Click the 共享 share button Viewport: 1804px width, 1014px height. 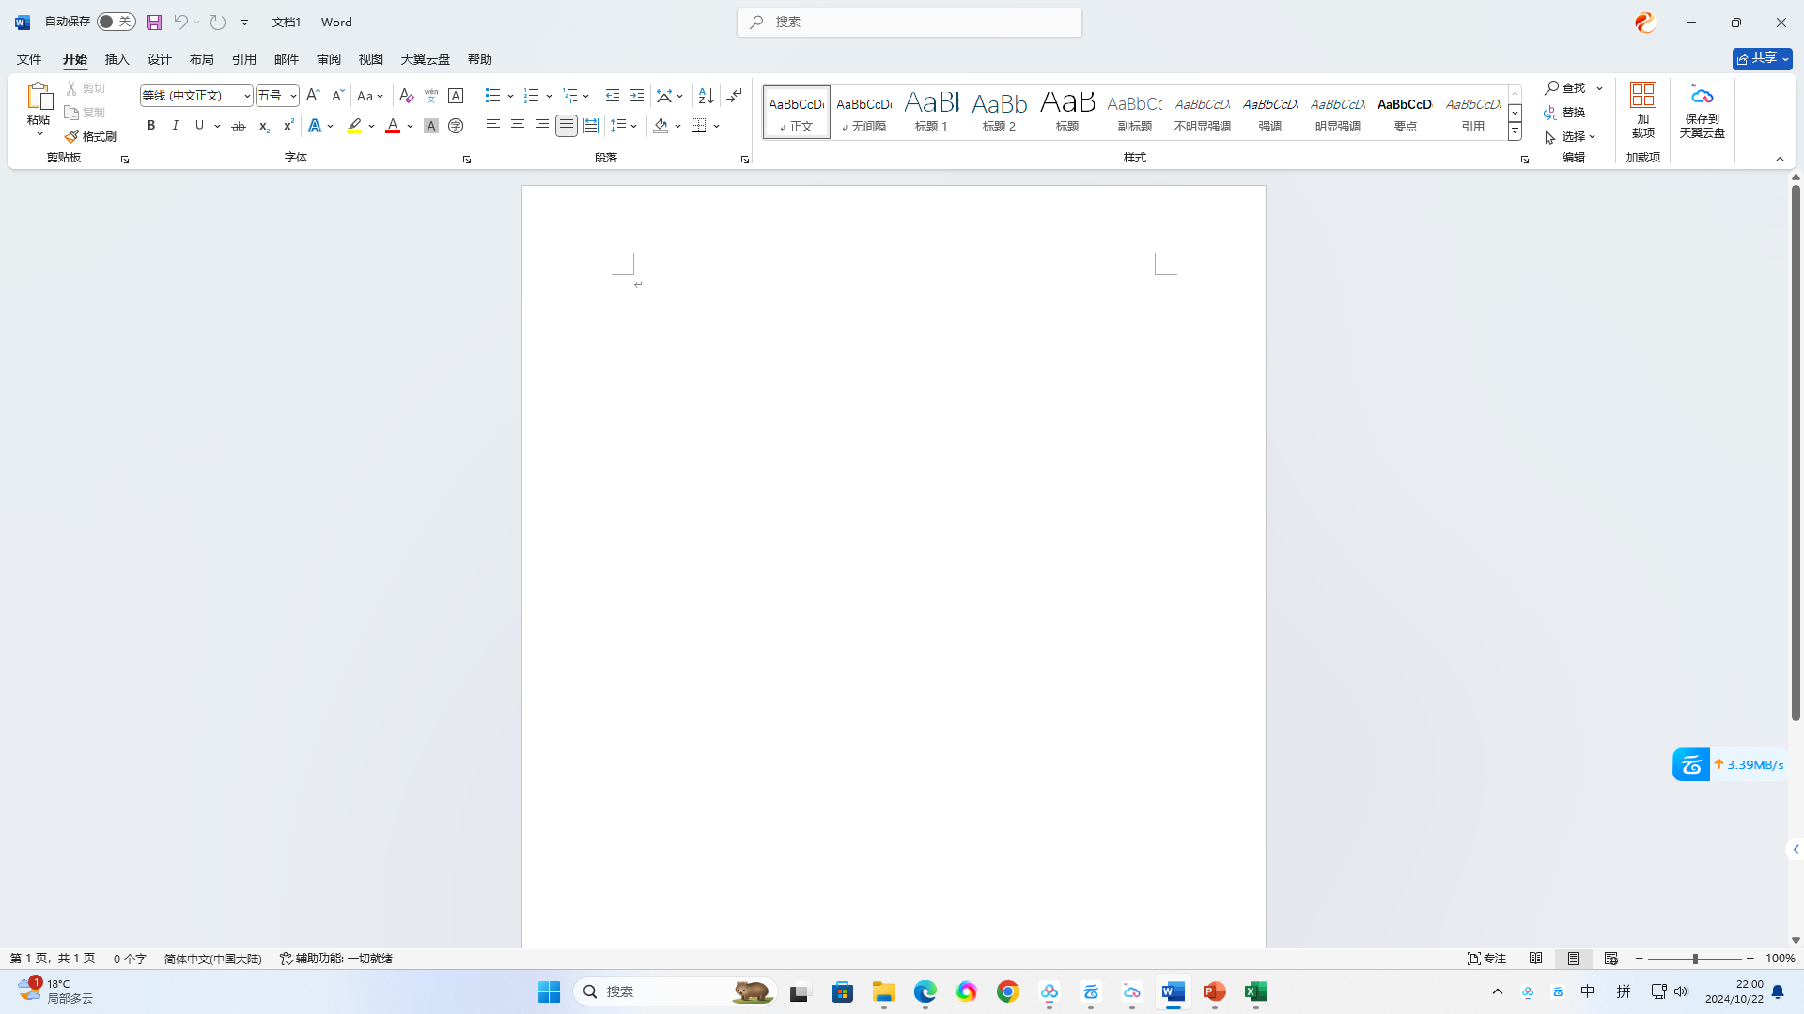pyautogui.click(x=1760, y=57)
